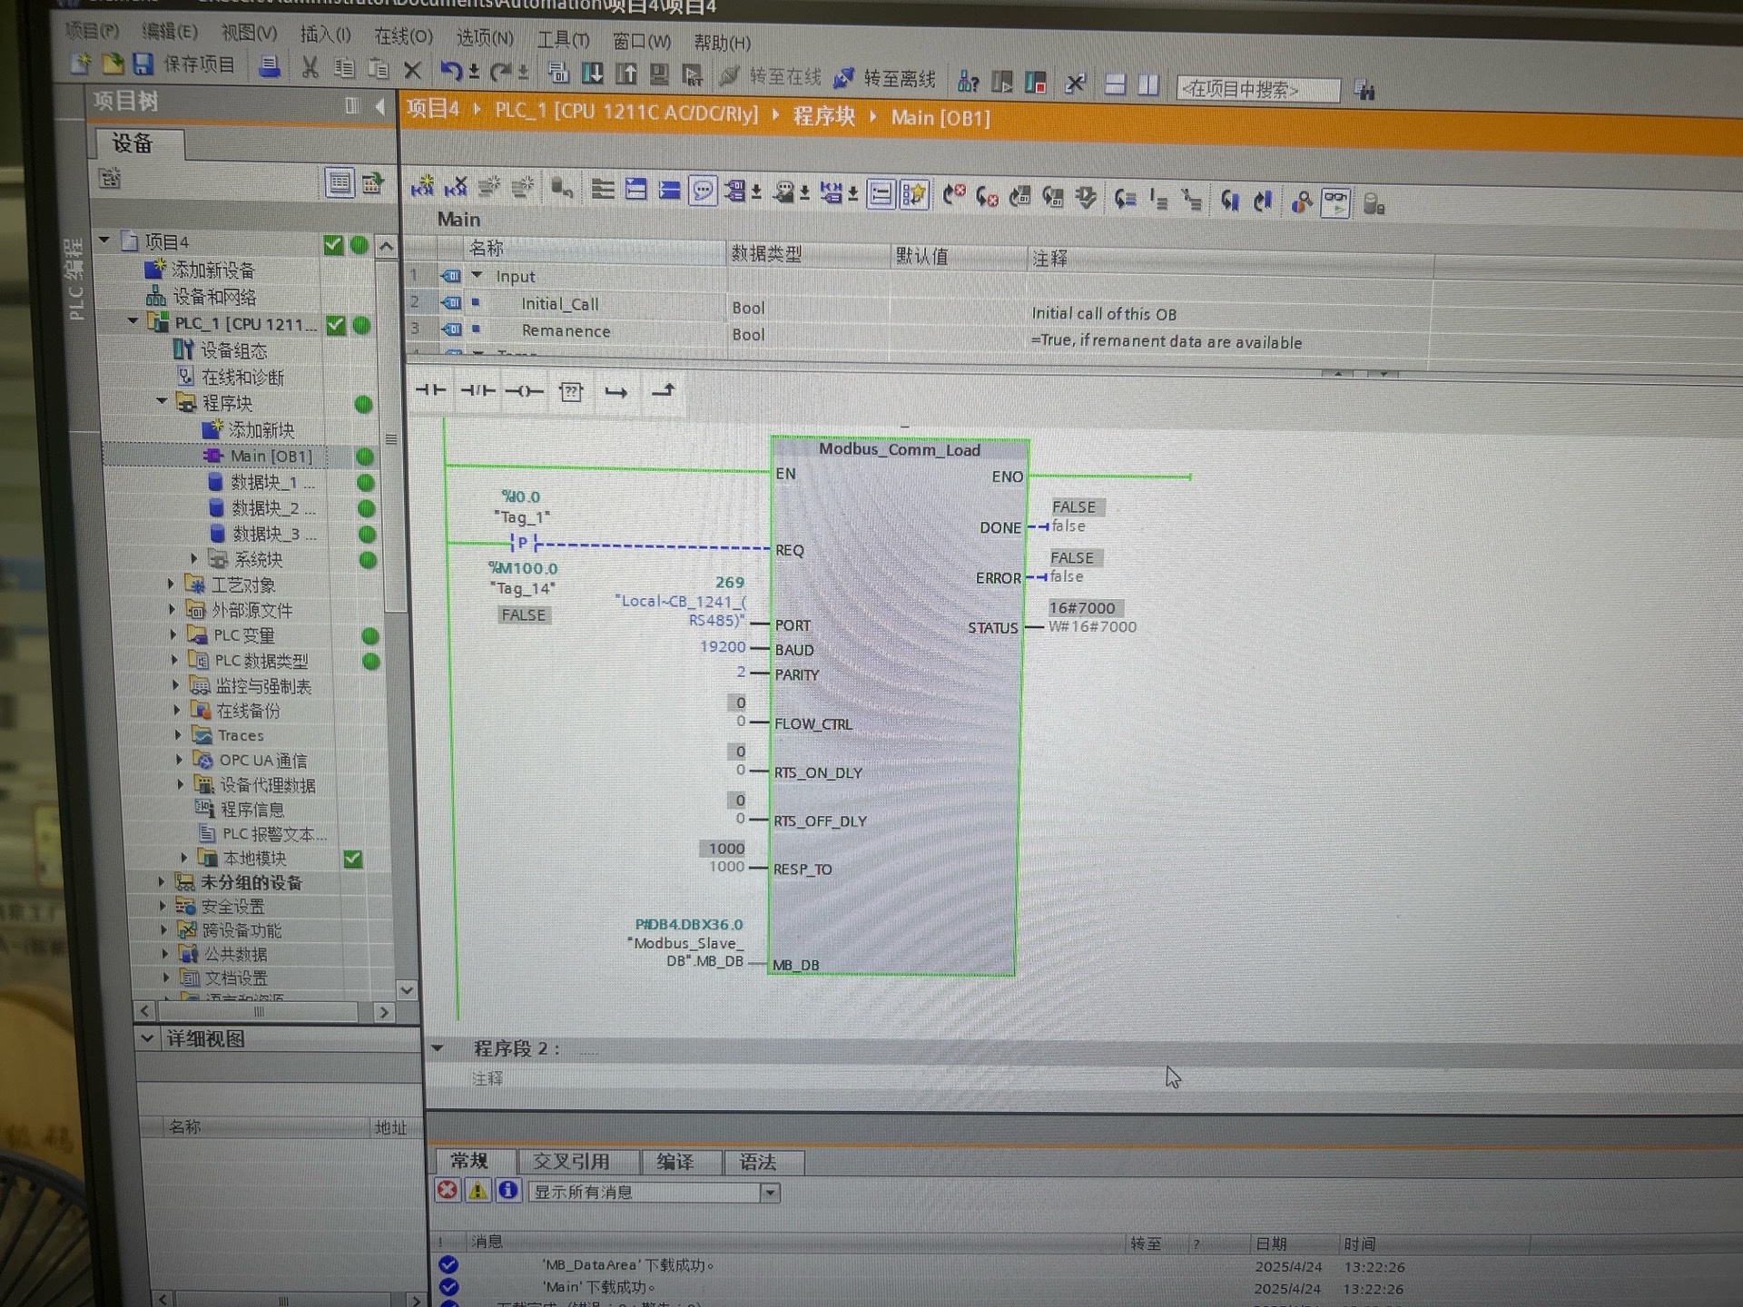1743x1307 pixels.
Task: Click Go online (转至在线) icon
Action: pyautogui.click(x=729, y=77)
